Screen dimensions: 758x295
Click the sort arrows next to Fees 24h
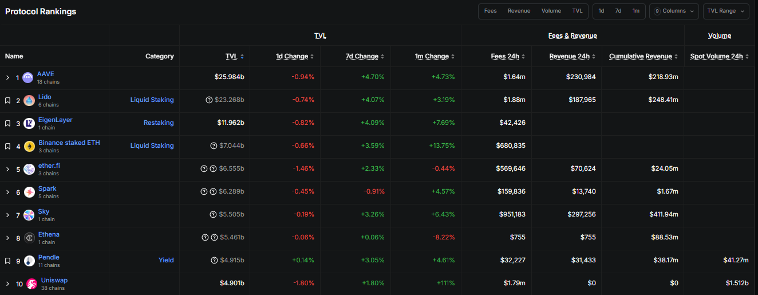pyautogui.click(x=523, y=56)
